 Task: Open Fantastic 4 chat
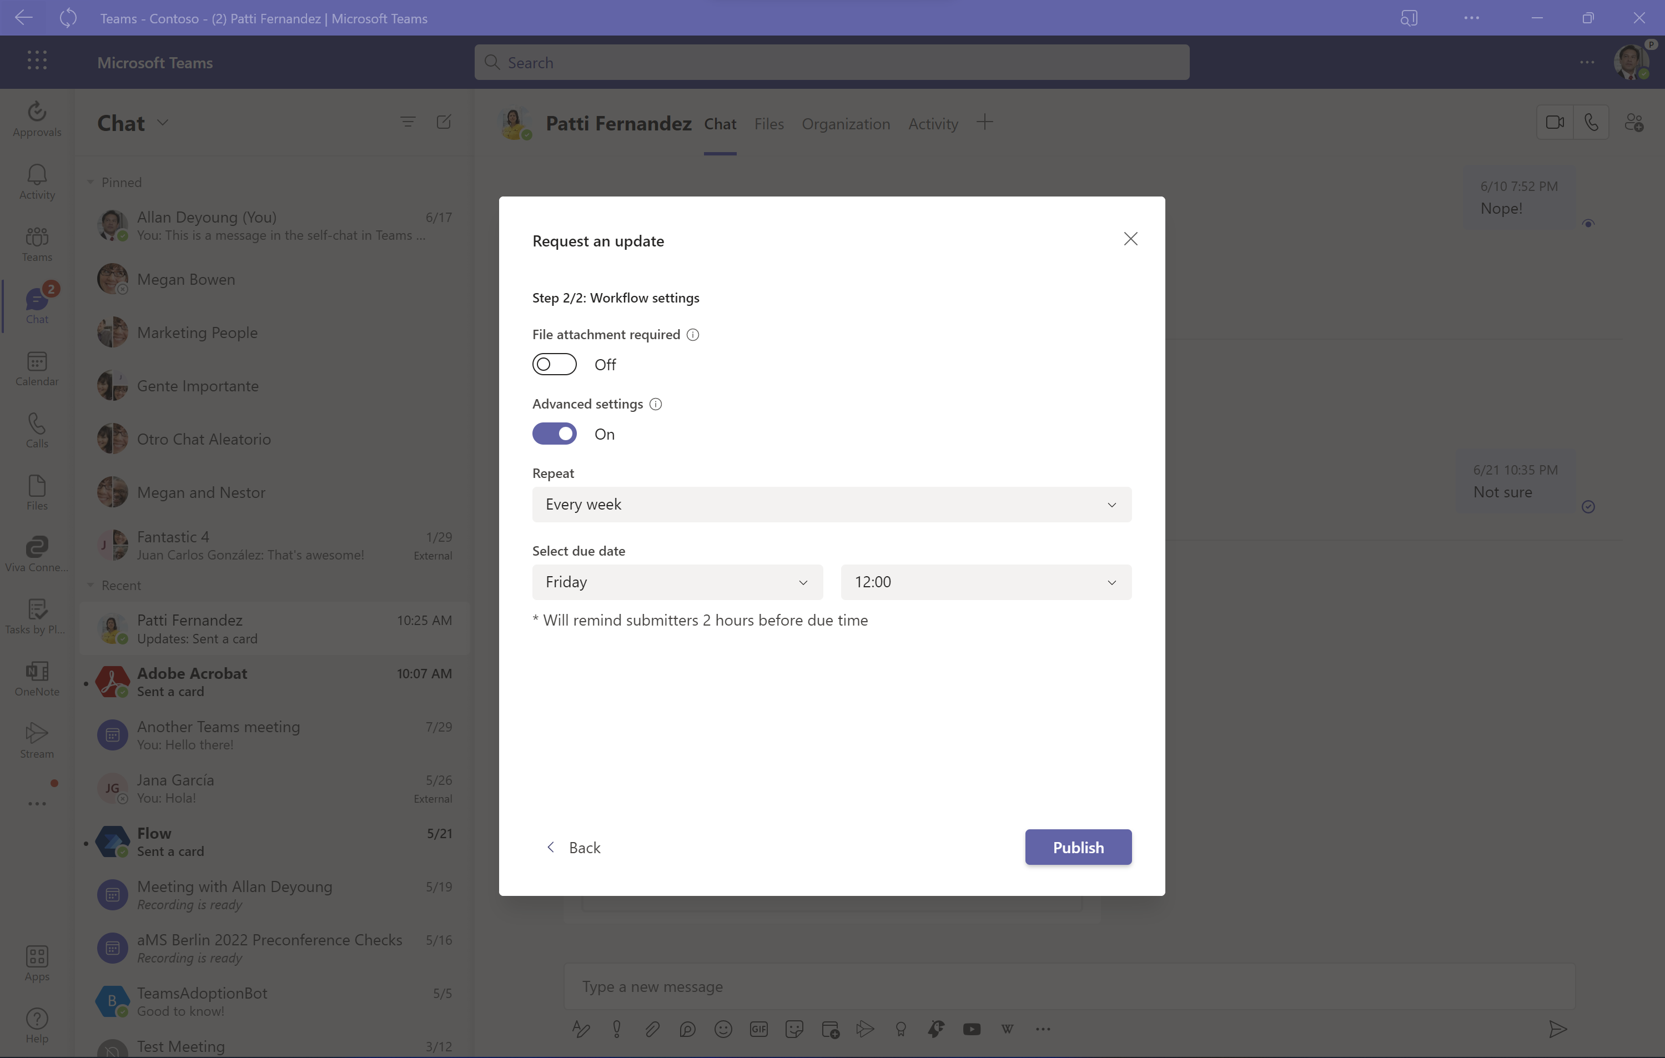click(274, 545)
